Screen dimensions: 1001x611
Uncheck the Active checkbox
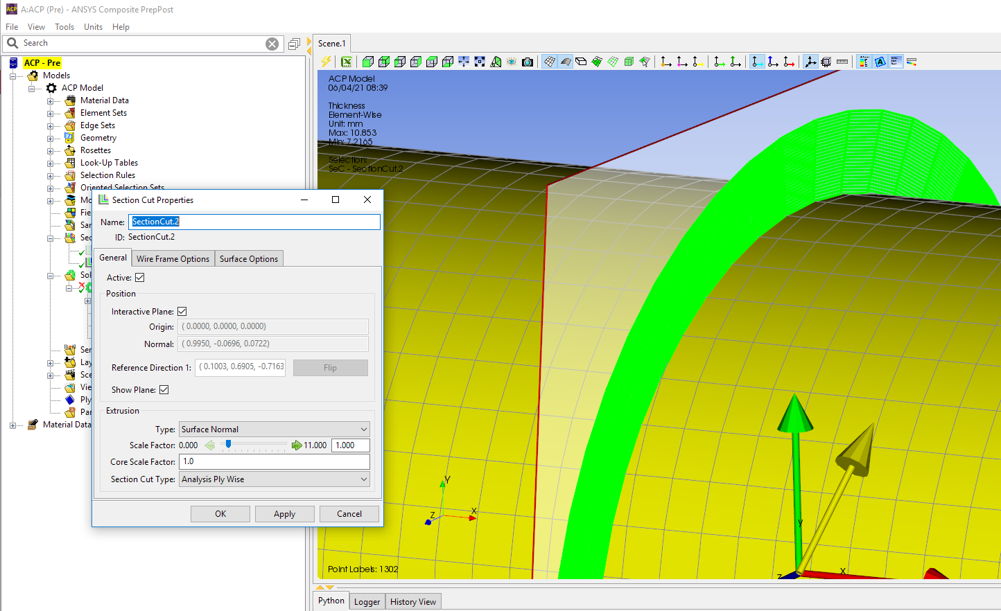point(140,278)
